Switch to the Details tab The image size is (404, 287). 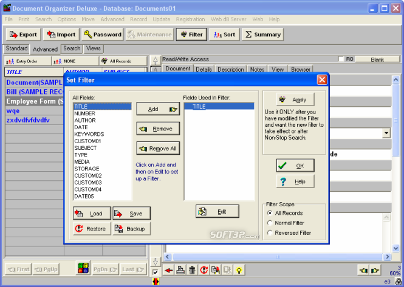pyautogui.click(x=204, y=70)
